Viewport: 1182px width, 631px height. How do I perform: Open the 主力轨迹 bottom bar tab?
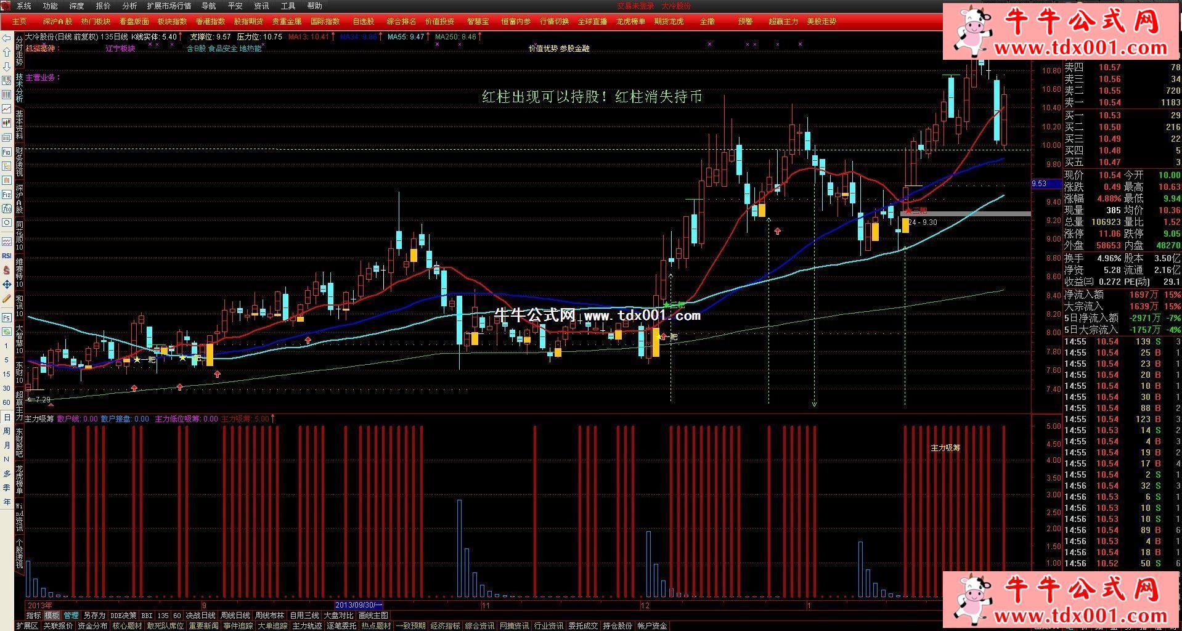pos(307,625)
